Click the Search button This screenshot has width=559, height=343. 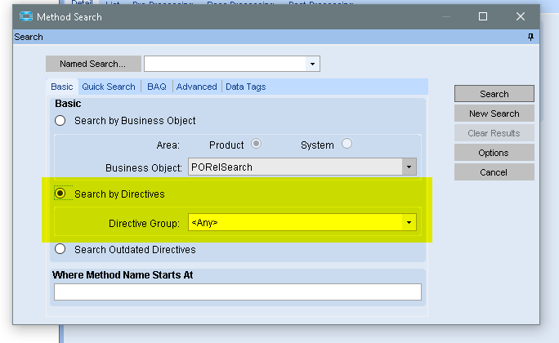tap(494, 94)
